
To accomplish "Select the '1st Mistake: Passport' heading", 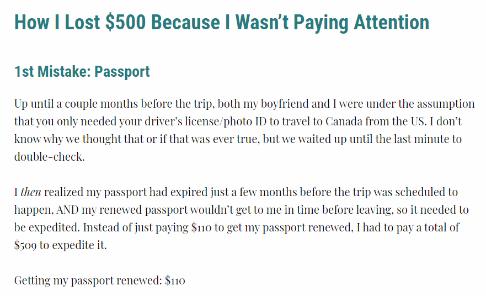I will (x=82, y=72).
